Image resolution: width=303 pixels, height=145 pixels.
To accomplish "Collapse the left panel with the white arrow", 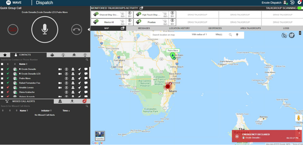I will coord(88,30).
